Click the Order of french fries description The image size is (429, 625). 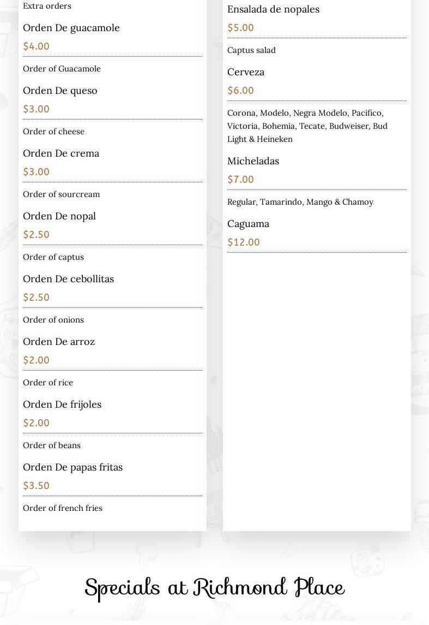[63, 508]
